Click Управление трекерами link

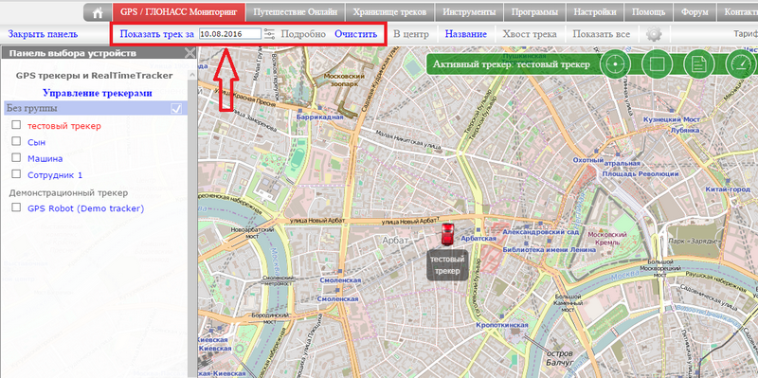click(x=98, y=93)
